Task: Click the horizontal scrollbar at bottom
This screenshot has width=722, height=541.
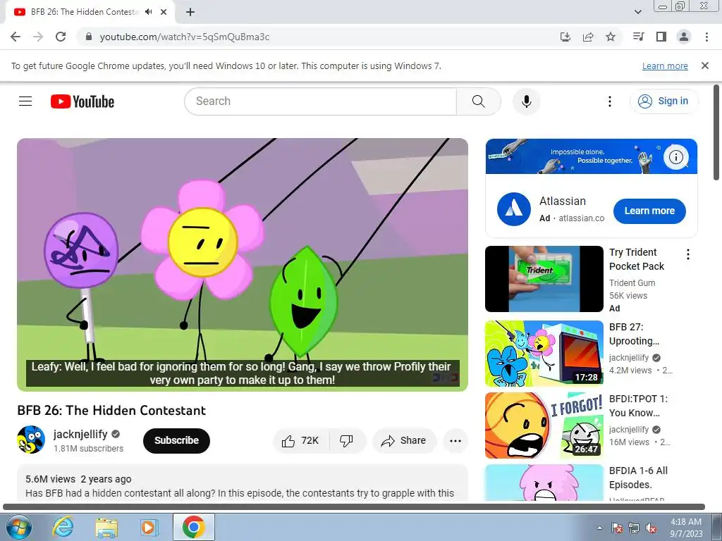Action: tap(354, 507)
